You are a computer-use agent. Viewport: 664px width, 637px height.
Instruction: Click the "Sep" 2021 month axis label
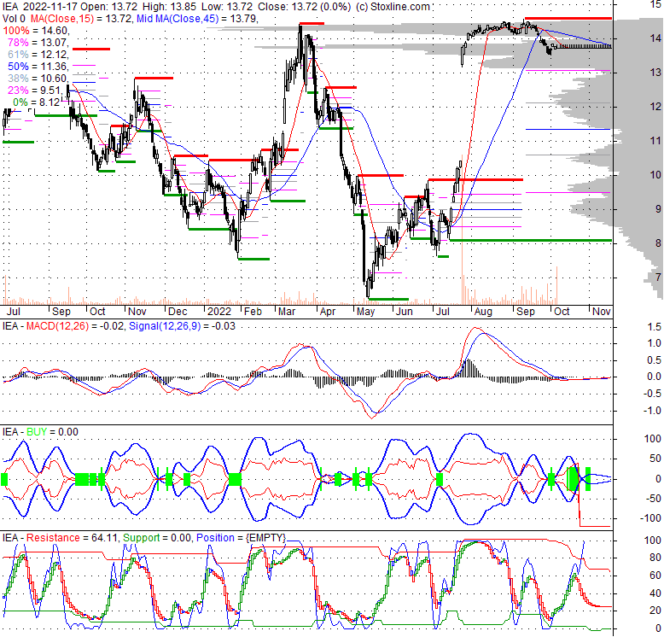[61, 312]
